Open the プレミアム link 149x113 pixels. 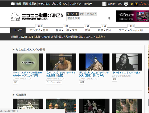(144, 4)
